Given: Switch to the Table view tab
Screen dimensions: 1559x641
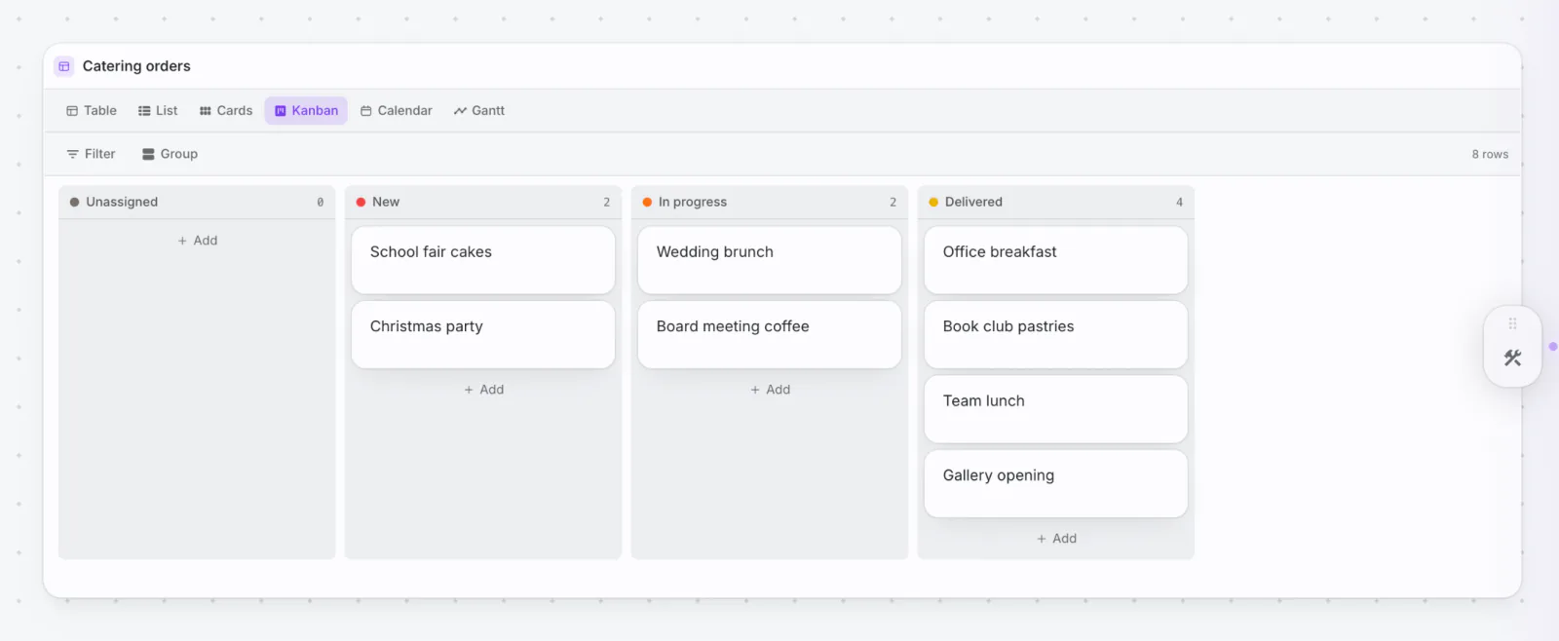Looking at the screenshot, I should pyautogui.click(x=92, y=111).
